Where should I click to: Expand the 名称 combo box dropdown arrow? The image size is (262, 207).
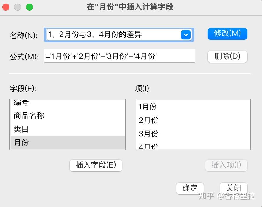(x=186, y=35)
